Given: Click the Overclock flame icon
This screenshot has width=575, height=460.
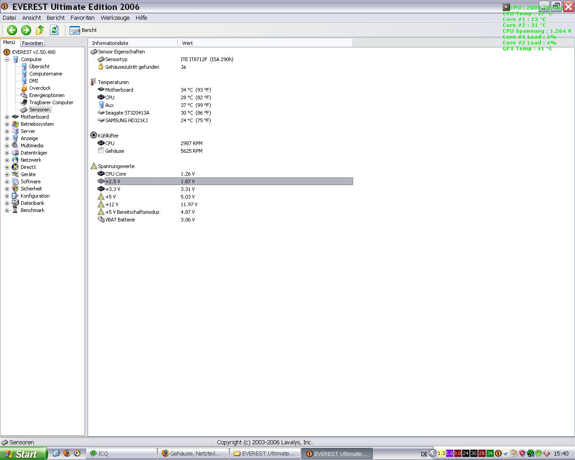Looking at the screenshot, I should point(24,88).
